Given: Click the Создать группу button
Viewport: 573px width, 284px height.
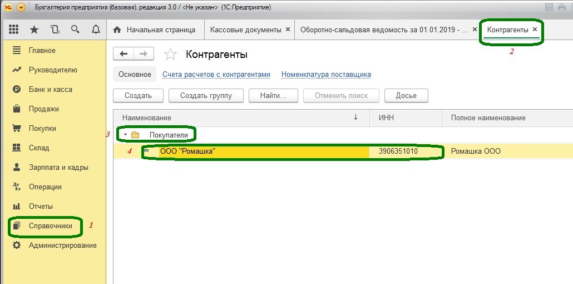Looking at the screenshot, I should coord(206,96).
